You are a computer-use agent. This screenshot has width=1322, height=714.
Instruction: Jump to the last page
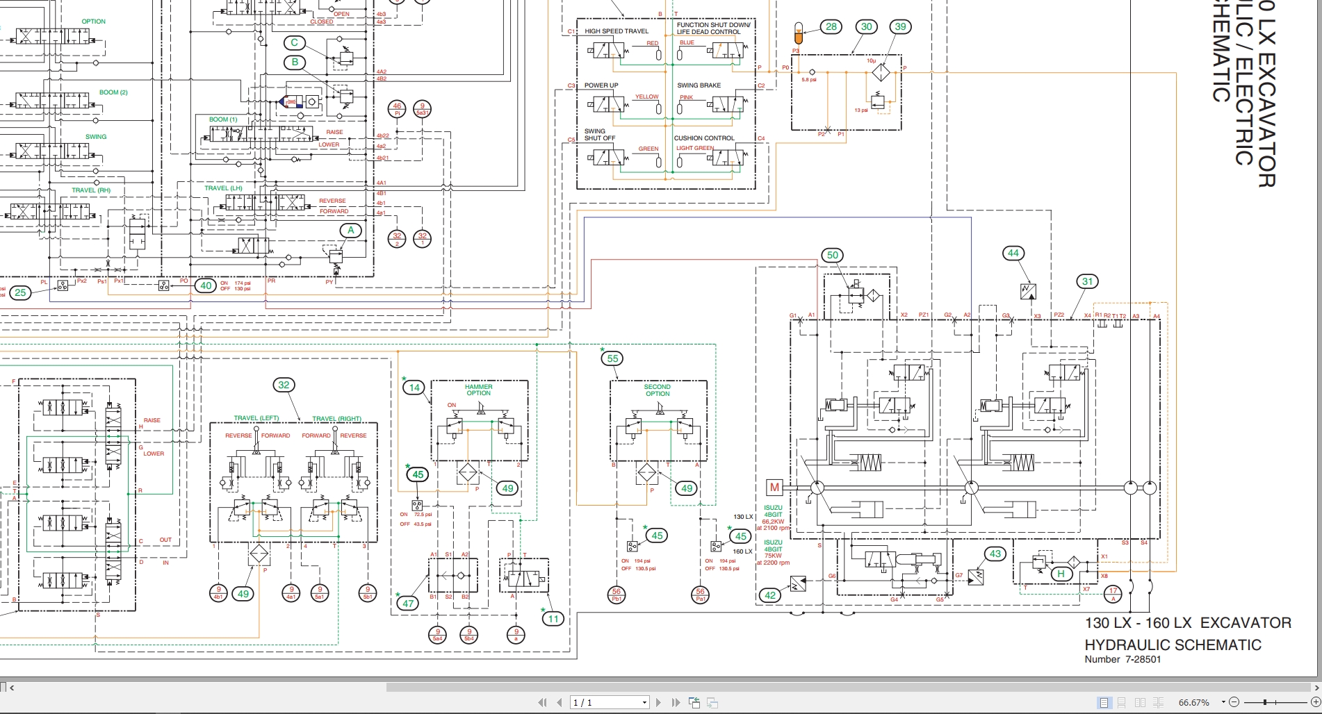pyautogui.click(x=676, y=702)
